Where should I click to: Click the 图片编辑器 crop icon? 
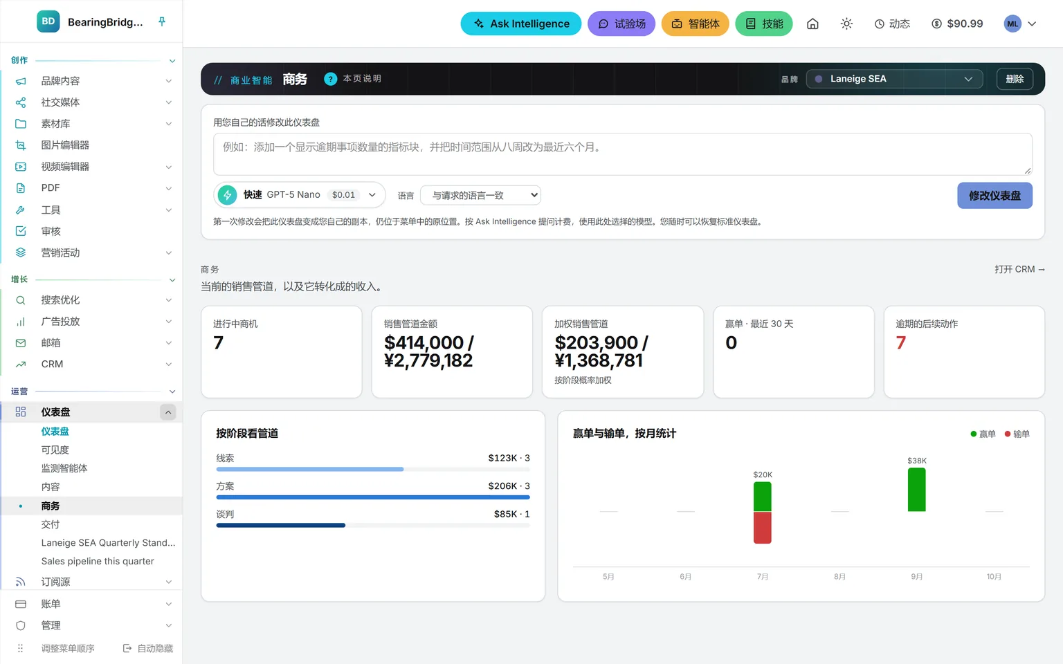tap(21, 145)
